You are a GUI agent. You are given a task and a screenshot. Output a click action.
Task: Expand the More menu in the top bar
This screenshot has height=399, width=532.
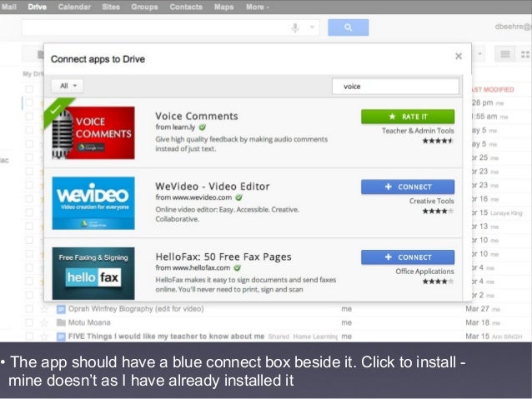(257, 7)
